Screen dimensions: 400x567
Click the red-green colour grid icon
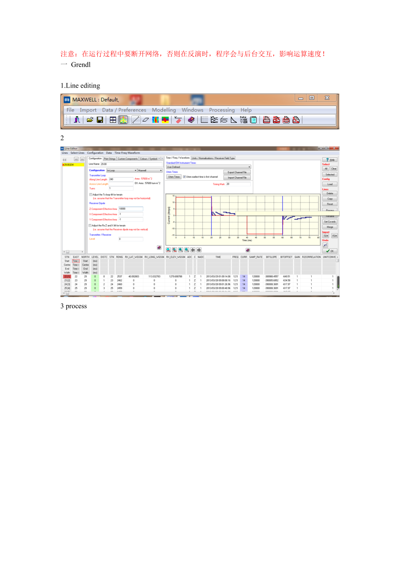click(x=165, y=120)
